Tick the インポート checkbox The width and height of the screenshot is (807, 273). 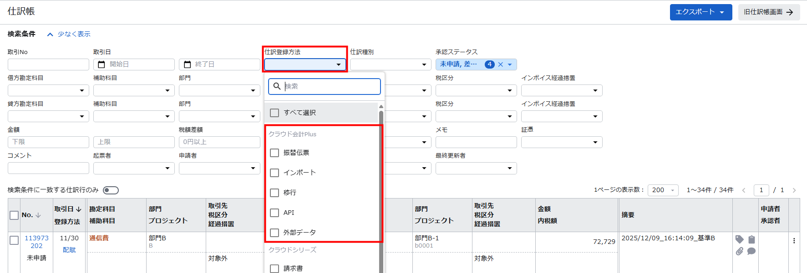pyautogui.click(x=274, y=173)
